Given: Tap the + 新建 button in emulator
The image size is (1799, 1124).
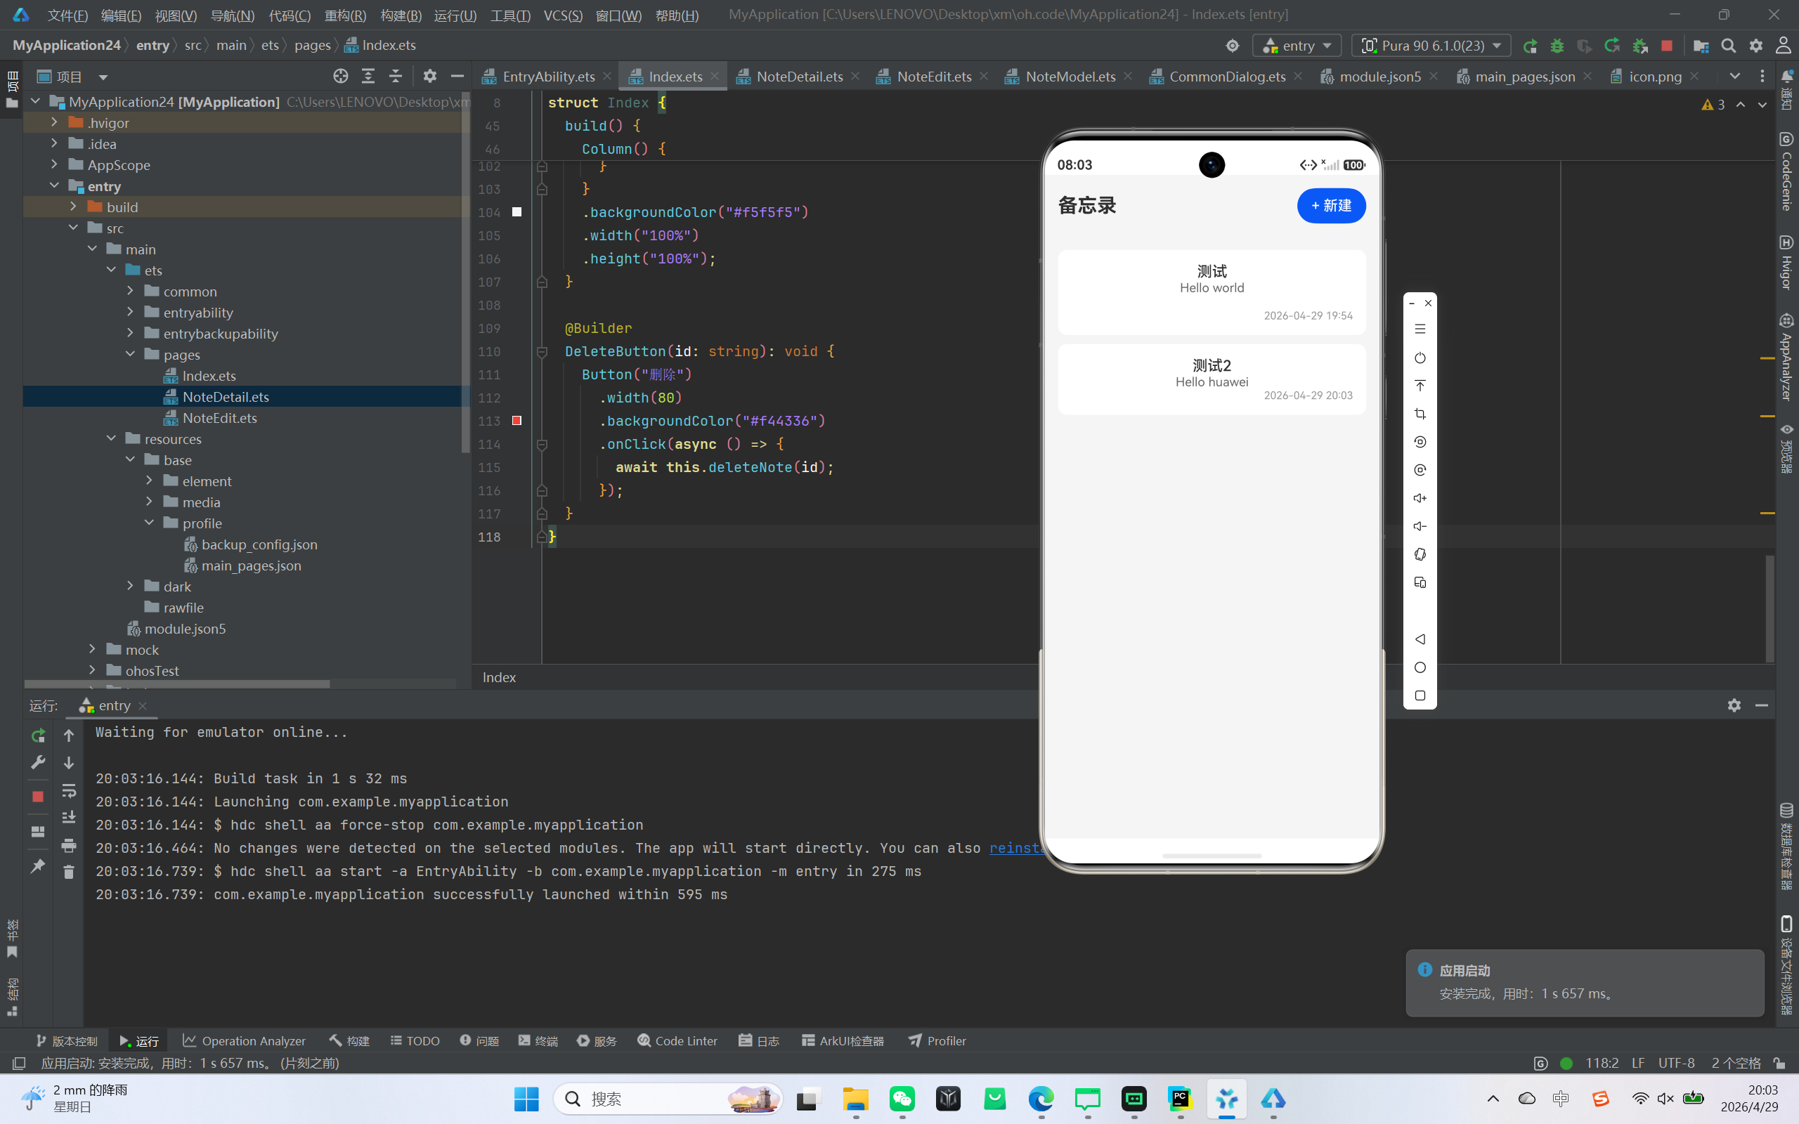Looking at the screenshot, I should coord(1331,206).
